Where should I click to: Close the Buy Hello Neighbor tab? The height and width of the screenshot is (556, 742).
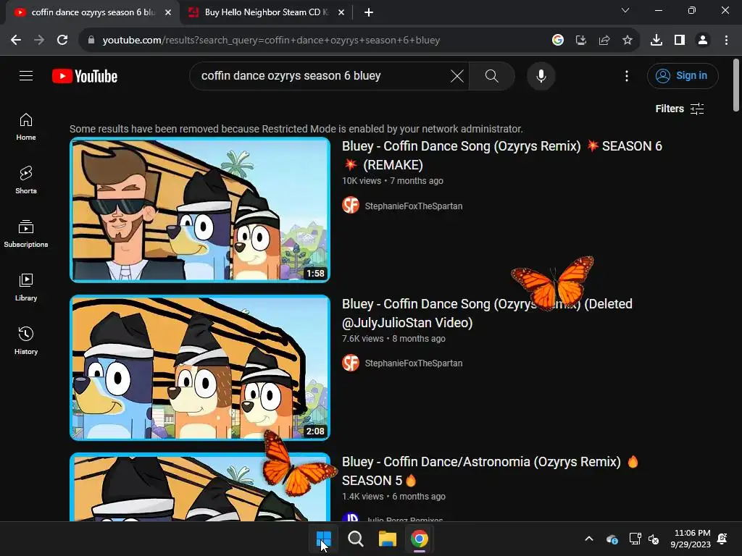click(x=341, y=12)
